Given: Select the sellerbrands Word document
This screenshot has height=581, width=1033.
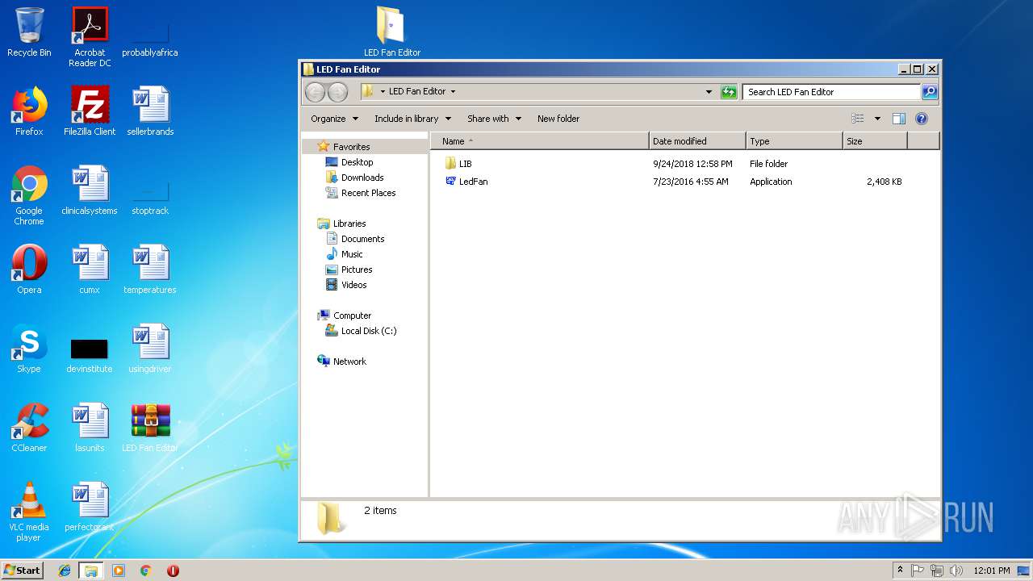Looking at the screenshot, I should pyautogui.click(x=150, y=111).
